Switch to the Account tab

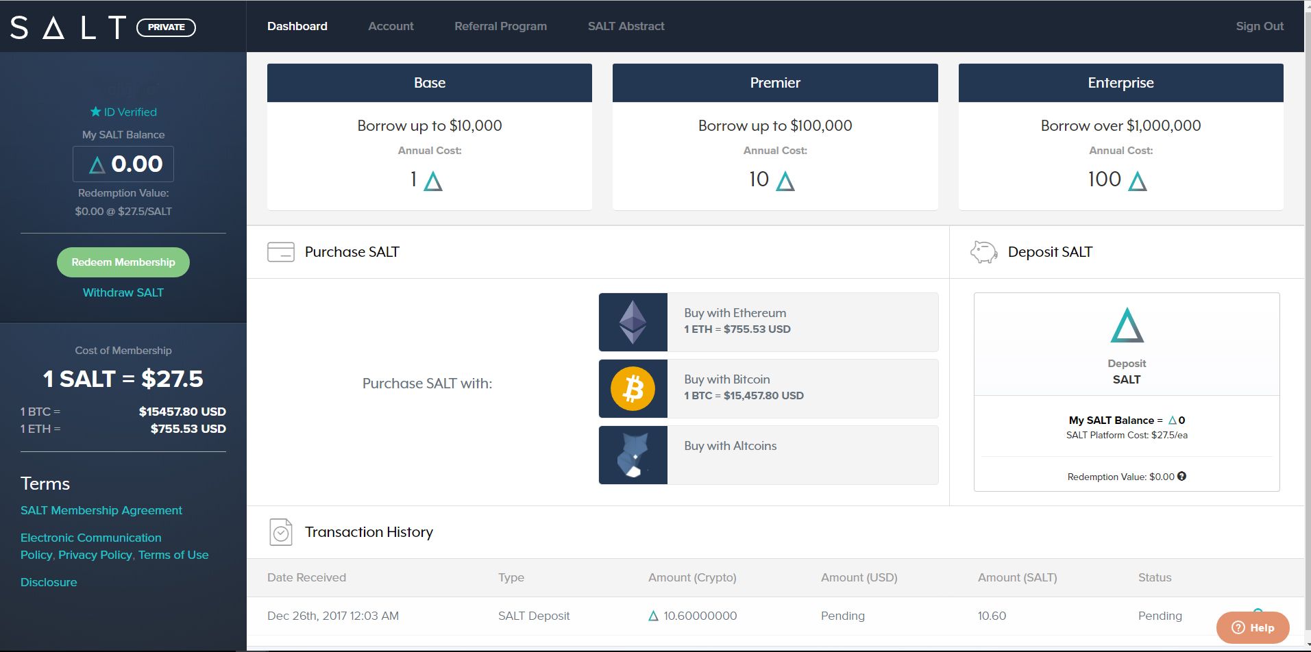point(391,26)
